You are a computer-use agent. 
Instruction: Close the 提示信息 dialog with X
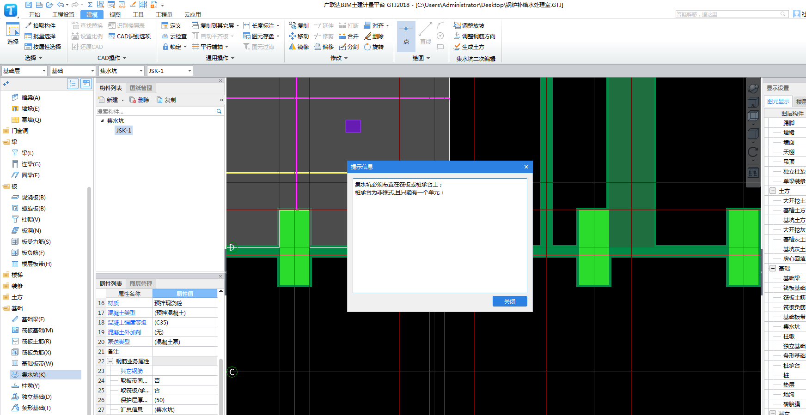[526, 167]
